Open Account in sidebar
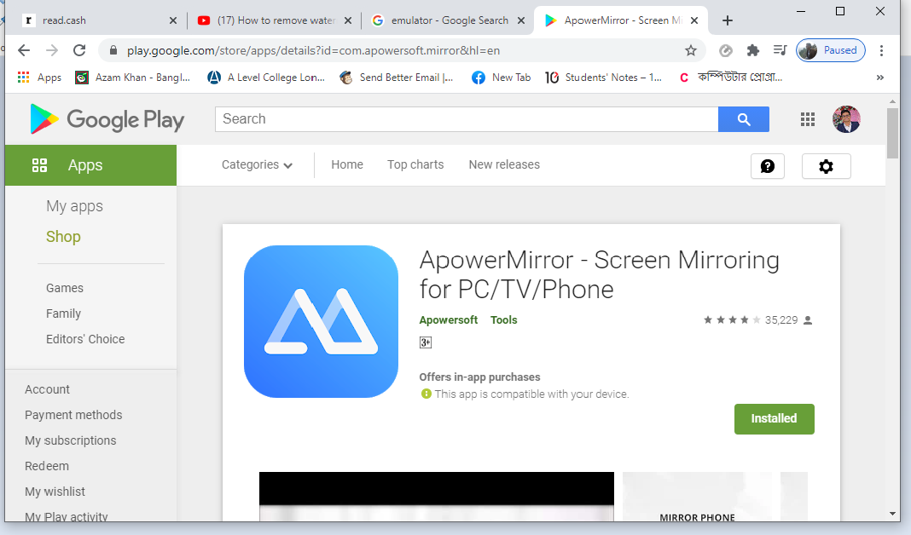The width and height of the screenshot is (911, 535). click(47, 389)
